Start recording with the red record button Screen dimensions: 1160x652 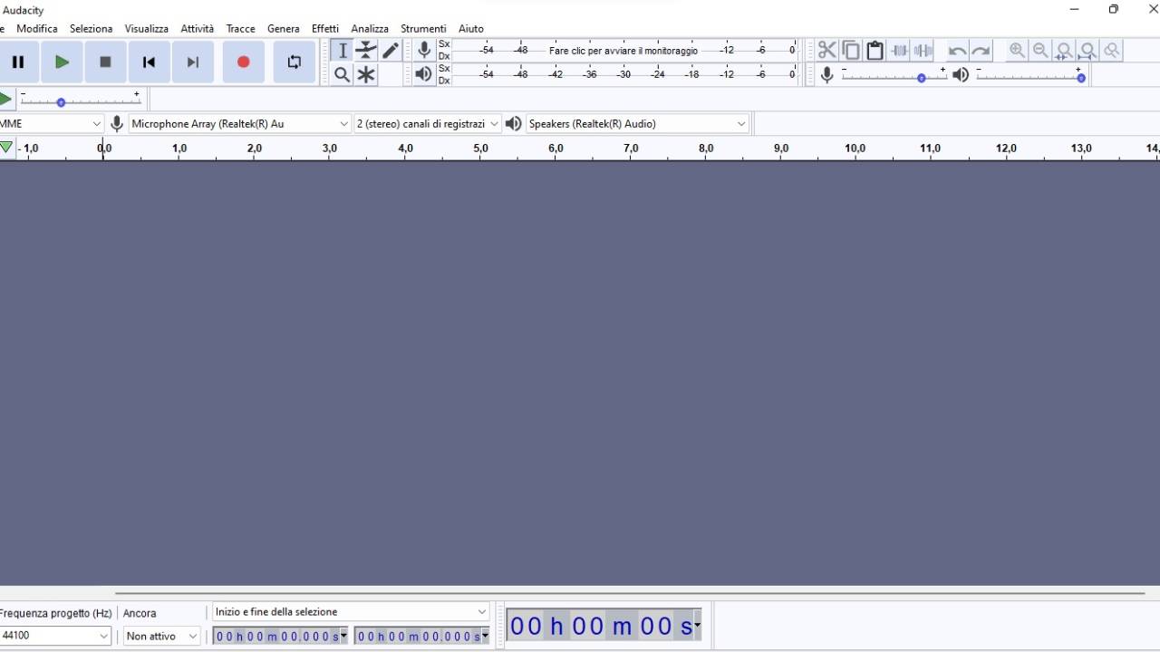click(x=243, y=62)
